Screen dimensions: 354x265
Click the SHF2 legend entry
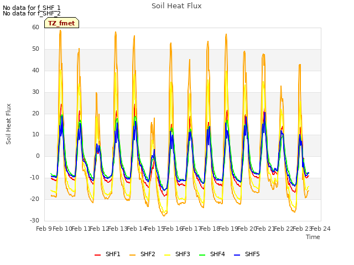(142, 254)
